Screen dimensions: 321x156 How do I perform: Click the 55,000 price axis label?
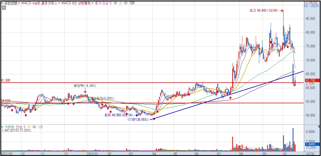pyautogui.click(x=310, y=101)
